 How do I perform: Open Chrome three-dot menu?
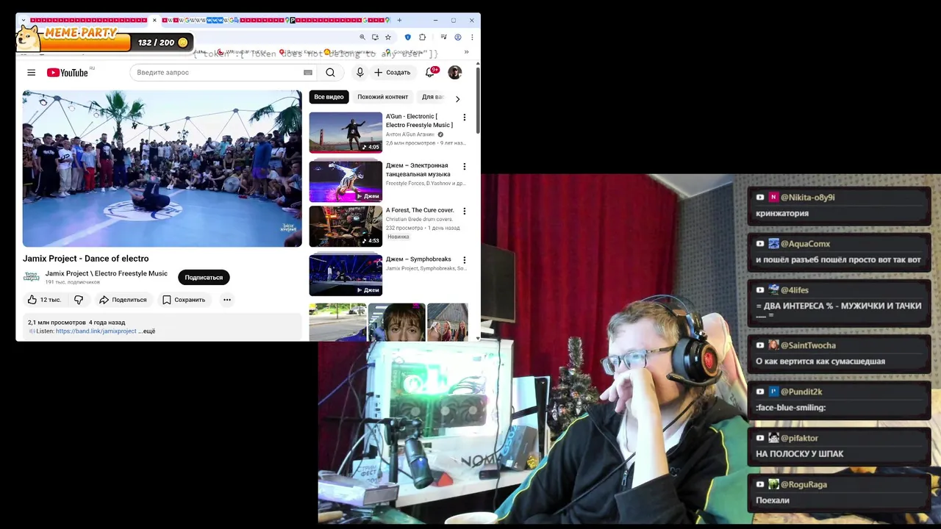(471, 37)
